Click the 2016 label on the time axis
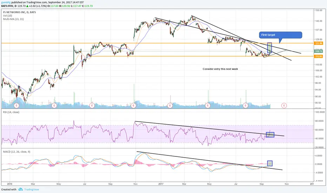The height and width of the screenshot is (193, 327). tap(9, 184)
